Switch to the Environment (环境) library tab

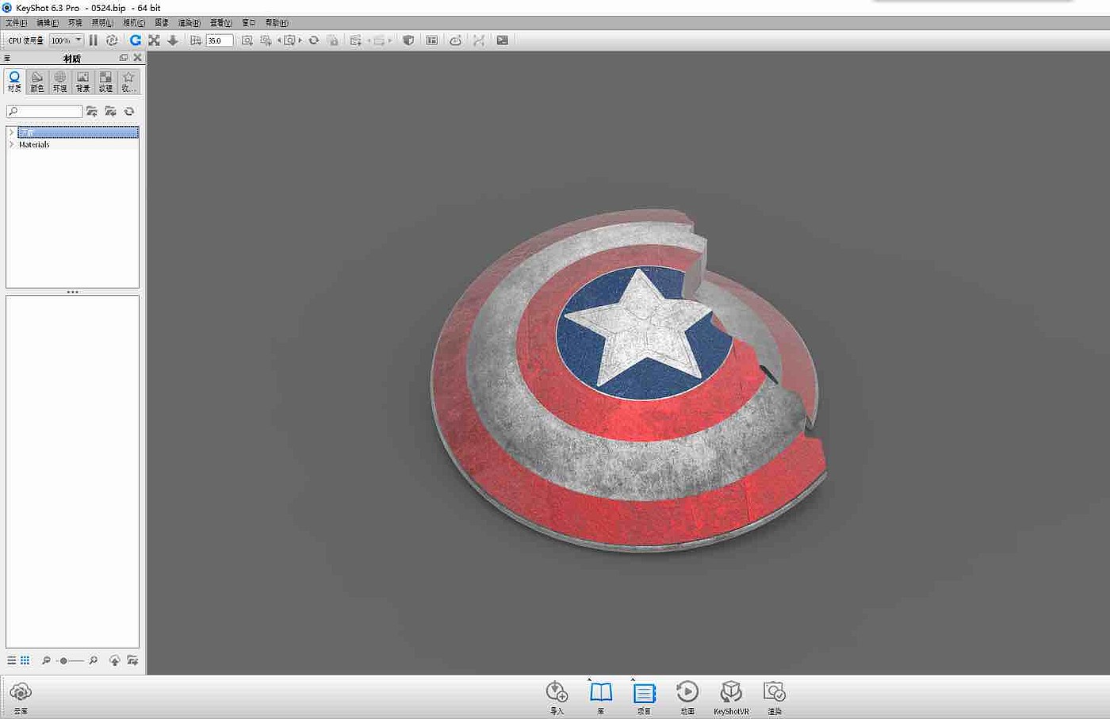59,81
